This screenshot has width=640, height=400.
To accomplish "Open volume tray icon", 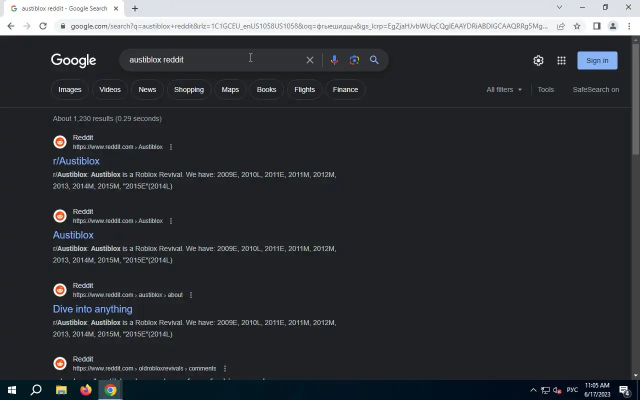I will click(x=557, y=390).
